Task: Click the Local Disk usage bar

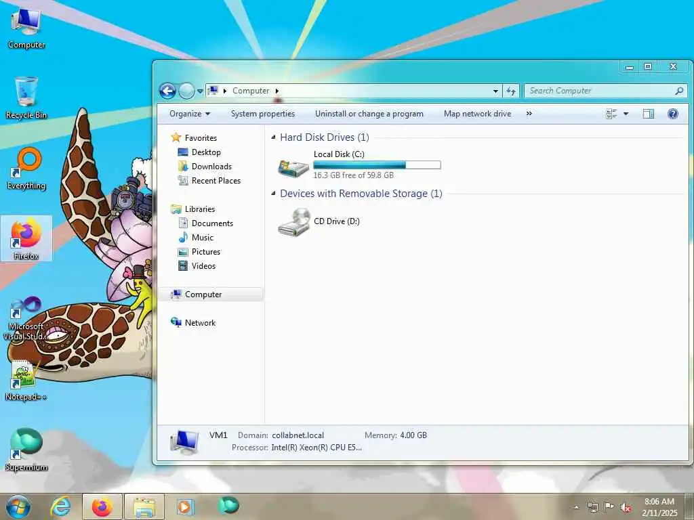Action: 377,165
